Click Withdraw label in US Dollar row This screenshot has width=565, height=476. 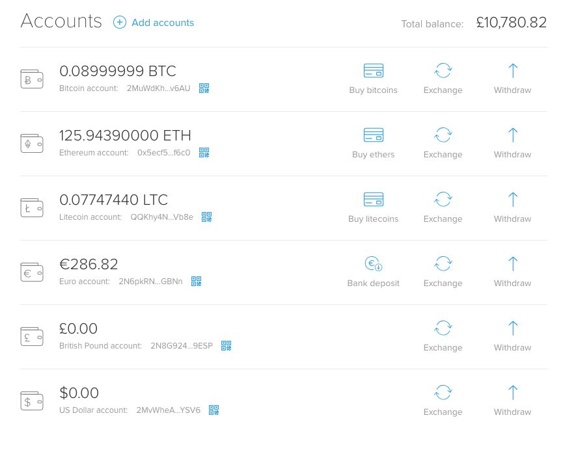click(x=512, y=412)
